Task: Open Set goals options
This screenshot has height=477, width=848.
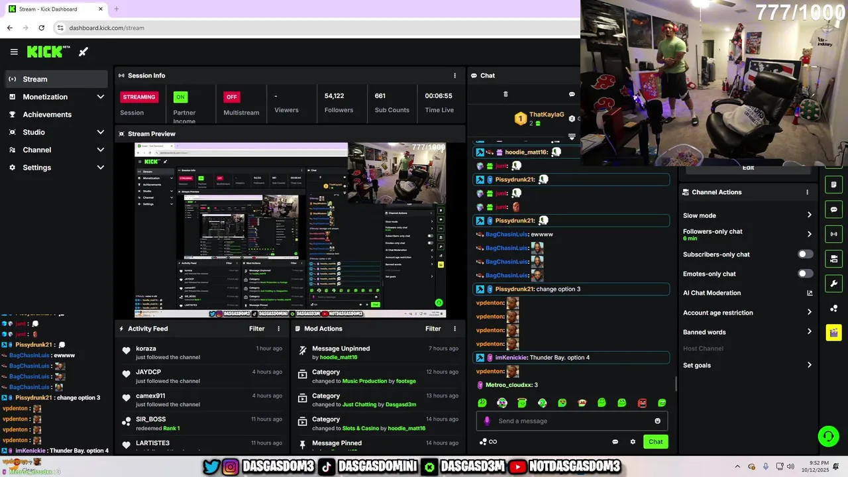Action: 747,365
